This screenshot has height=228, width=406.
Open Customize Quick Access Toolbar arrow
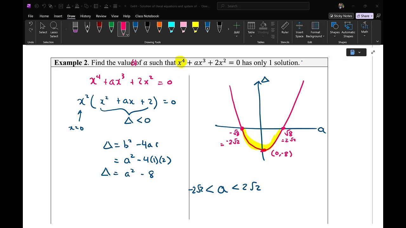(125, 6)
